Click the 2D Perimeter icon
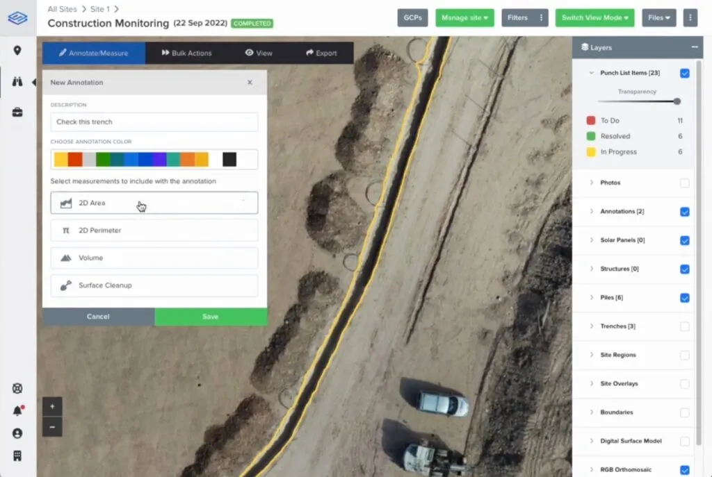712x477 pixels. (66, 231)
